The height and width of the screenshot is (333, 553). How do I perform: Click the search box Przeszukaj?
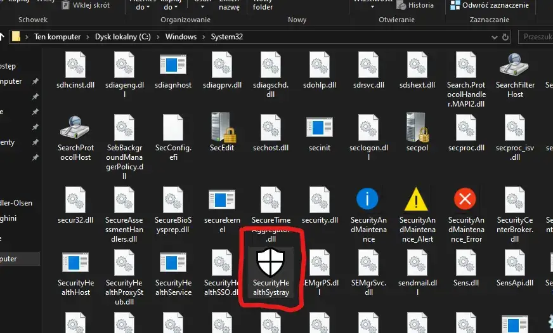point(536,37)
